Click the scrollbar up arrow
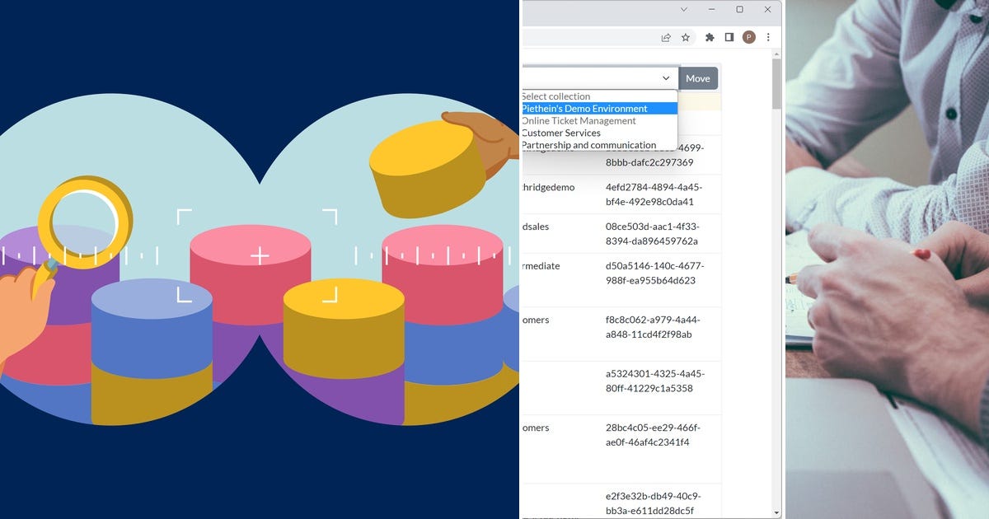The width and height of the screenshot is (989, 519). point(776,54)
